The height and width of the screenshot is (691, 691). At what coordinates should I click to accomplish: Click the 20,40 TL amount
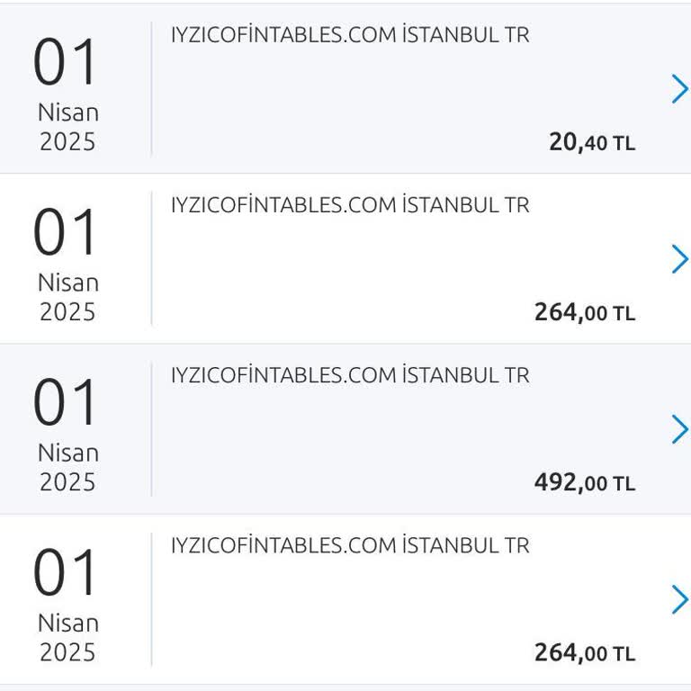(591, 141)
